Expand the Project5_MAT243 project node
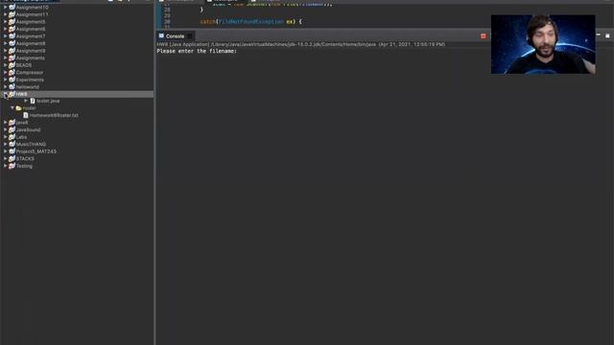 tap(6, 151)
